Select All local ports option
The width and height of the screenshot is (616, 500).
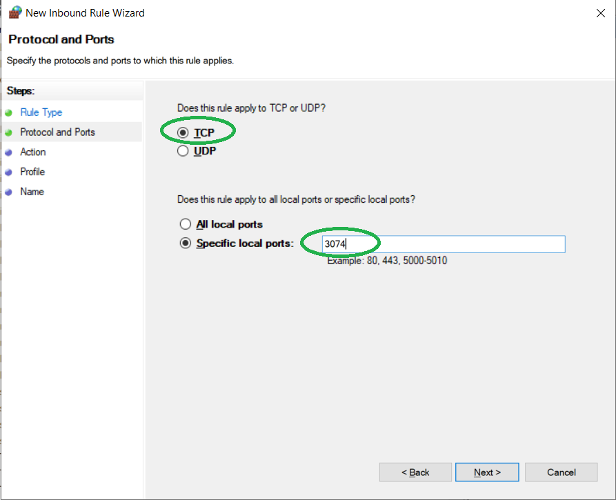click(185, 224)
